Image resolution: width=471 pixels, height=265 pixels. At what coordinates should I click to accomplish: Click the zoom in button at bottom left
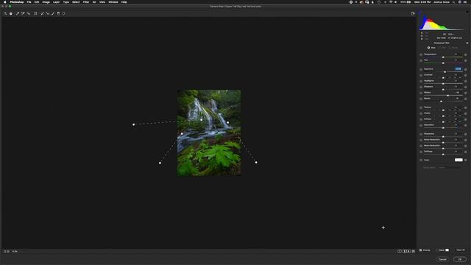pyautogui.click(x=8, y=252)
